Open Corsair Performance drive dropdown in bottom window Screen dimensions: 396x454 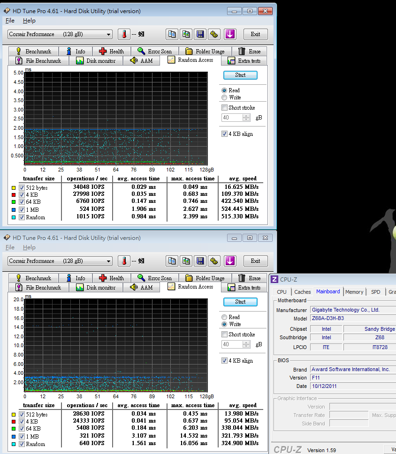60,261
